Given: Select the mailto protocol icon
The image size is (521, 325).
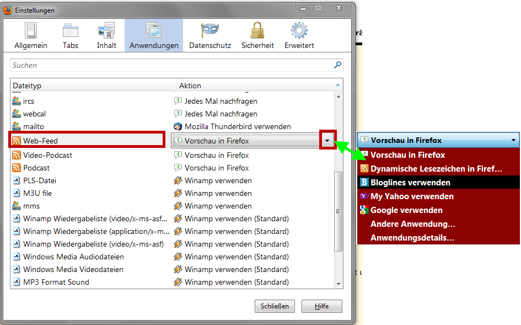Looking at the screenshot, I should click(17, 126).
